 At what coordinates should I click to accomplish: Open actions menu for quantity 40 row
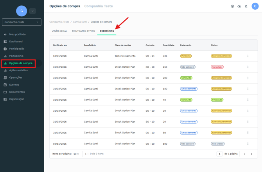point(248,100)
